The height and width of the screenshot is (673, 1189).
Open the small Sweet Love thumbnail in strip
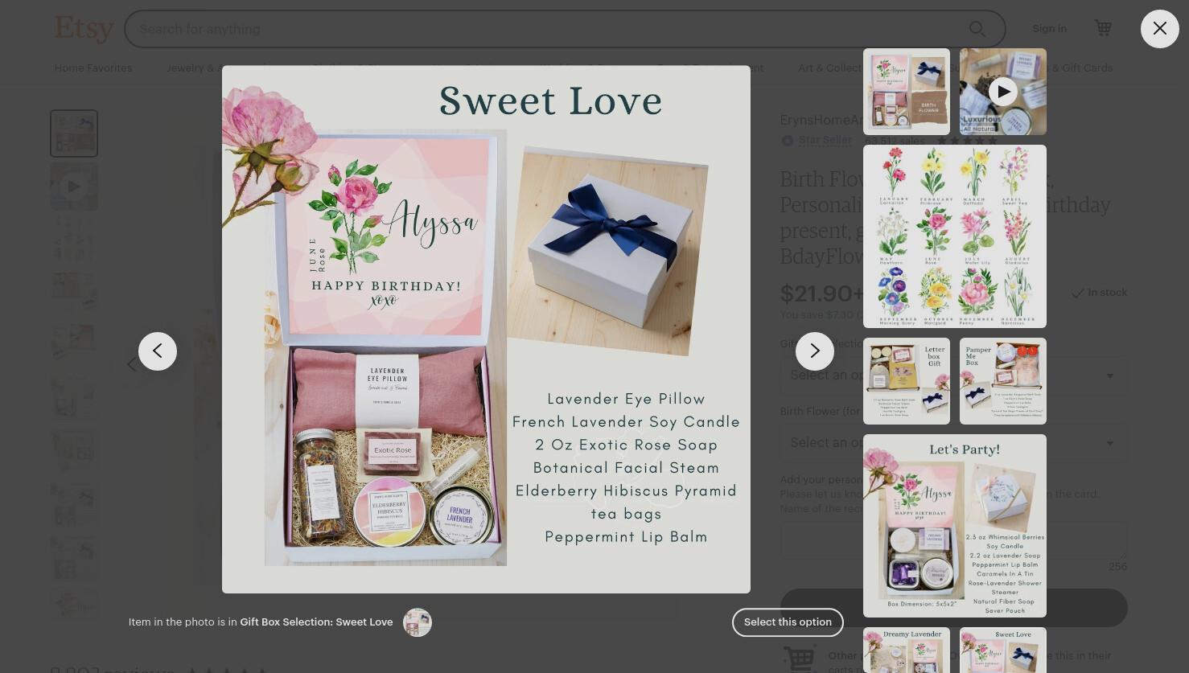click(x=1003, y=650)
